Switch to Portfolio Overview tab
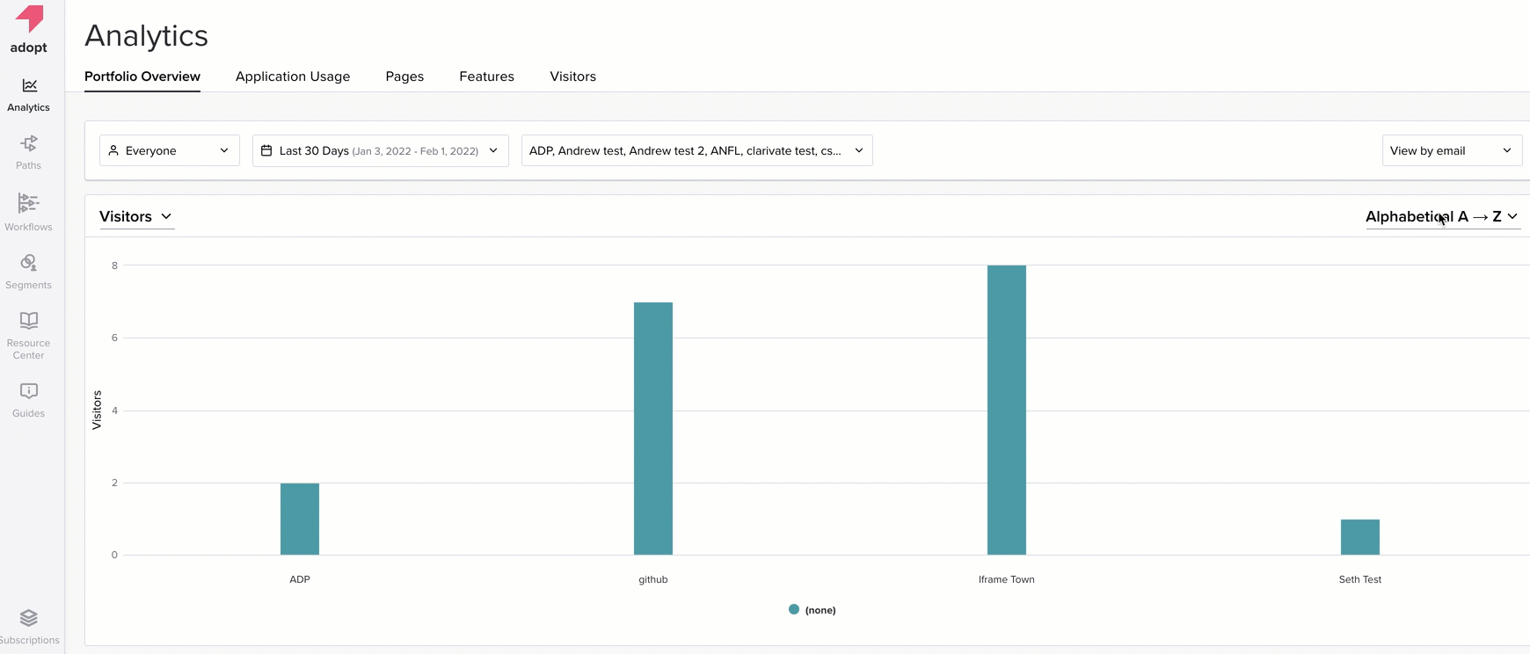 (x=142, y=76)
